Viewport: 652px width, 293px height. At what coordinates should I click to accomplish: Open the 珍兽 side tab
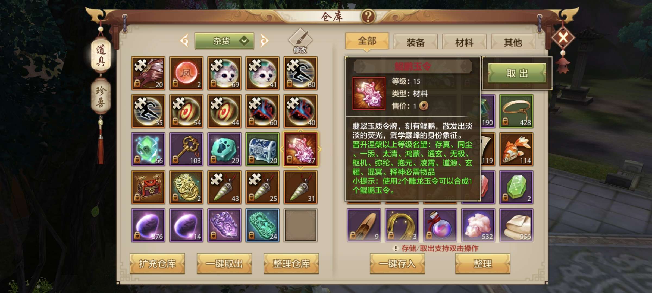coord(101,96)
